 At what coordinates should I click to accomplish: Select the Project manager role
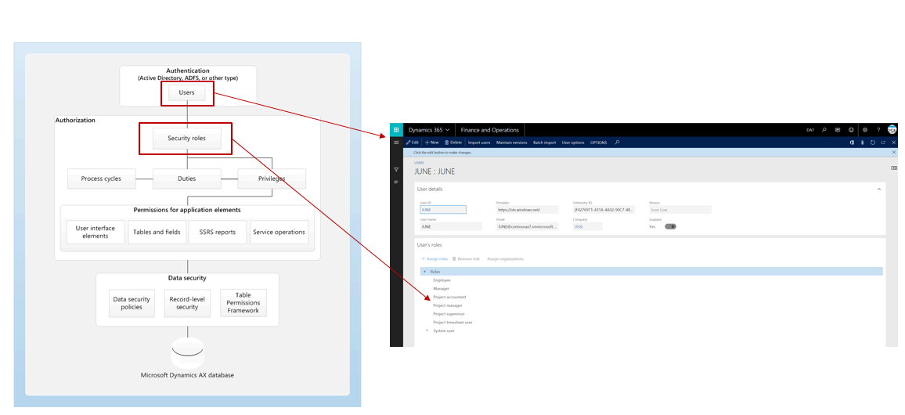click(x=447, y=305)
